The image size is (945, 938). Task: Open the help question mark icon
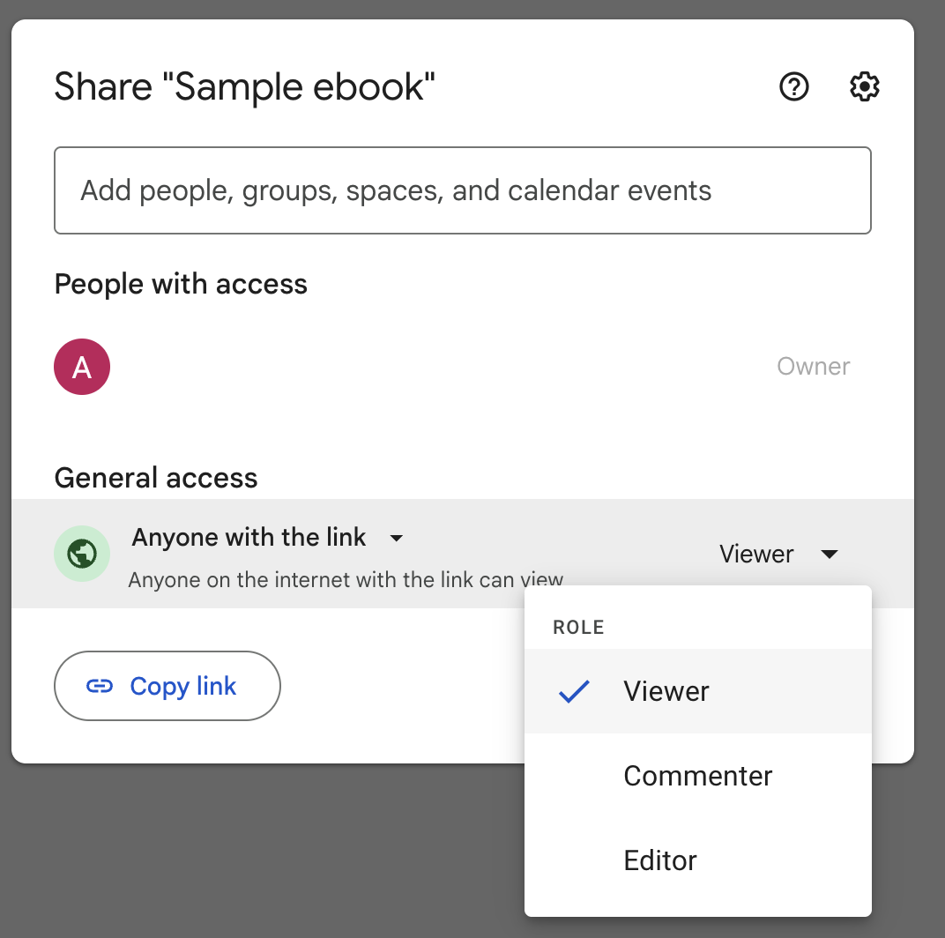pos(794,87)
